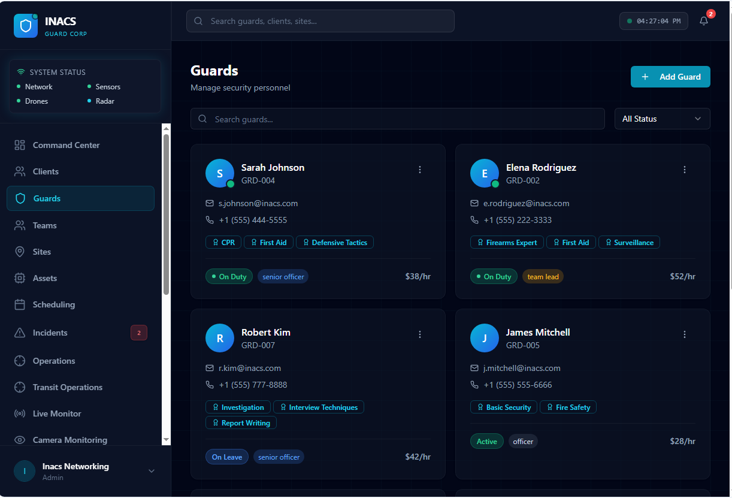This screenshot has height=498, width=732.
Task: Click the Assets chip icon
Action: (20, 278)
